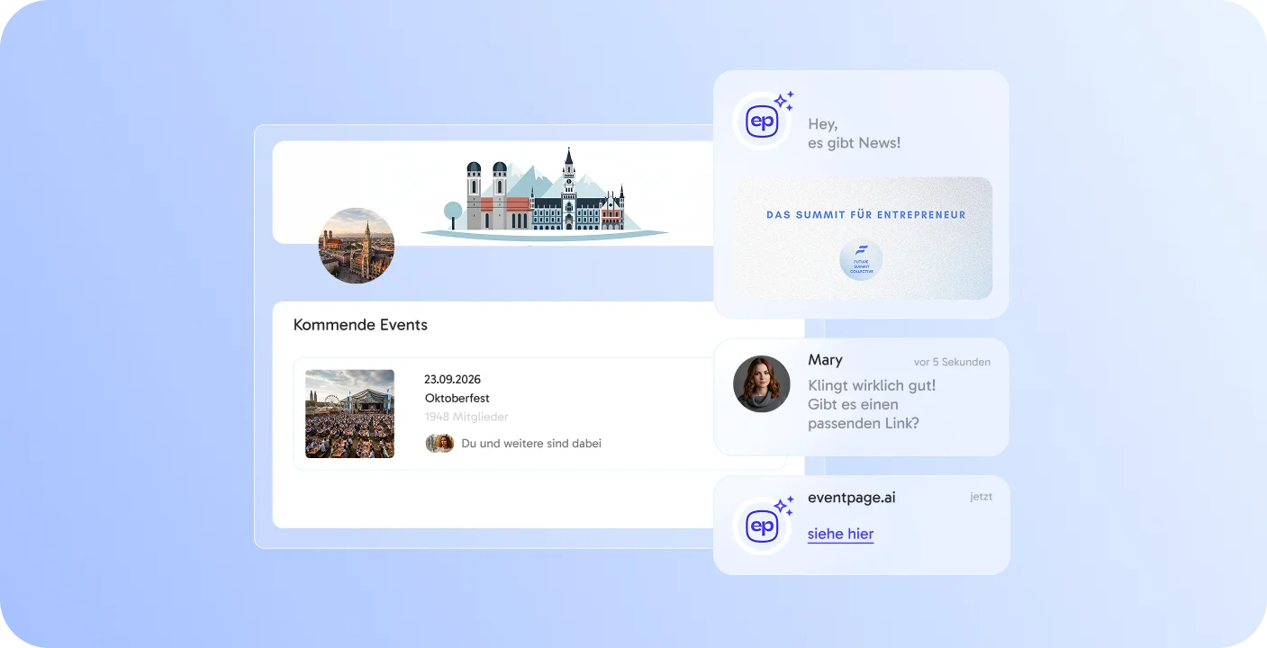Click the Future Summit Collective logo badge
1267x648 pixels.
tap(860, 259)
